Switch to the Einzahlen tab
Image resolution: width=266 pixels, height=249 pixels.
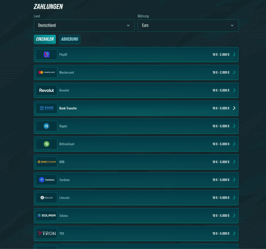[45, 39]
